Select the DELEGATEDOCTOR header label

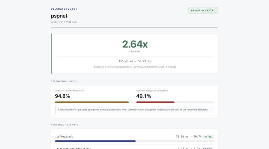(64, 9)
